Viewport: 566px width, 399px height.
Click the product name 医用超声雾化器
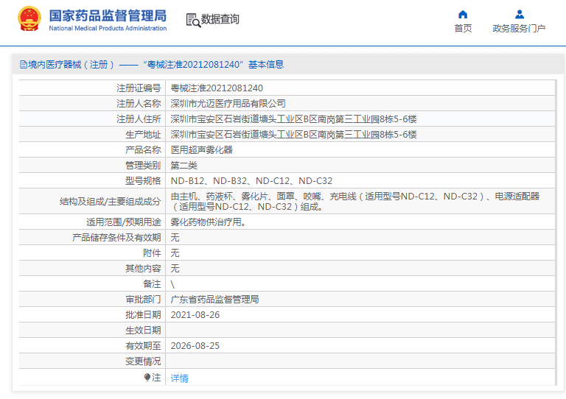tap(201, 149)
